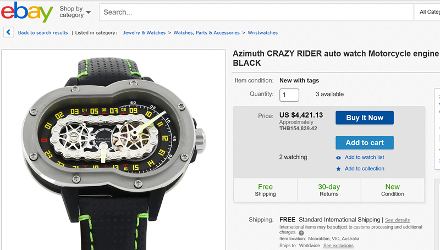Image resolution: width=440 pixels, height=250 pixels.
Task: Open the Wristwatches category link
Action: [262, 33]
